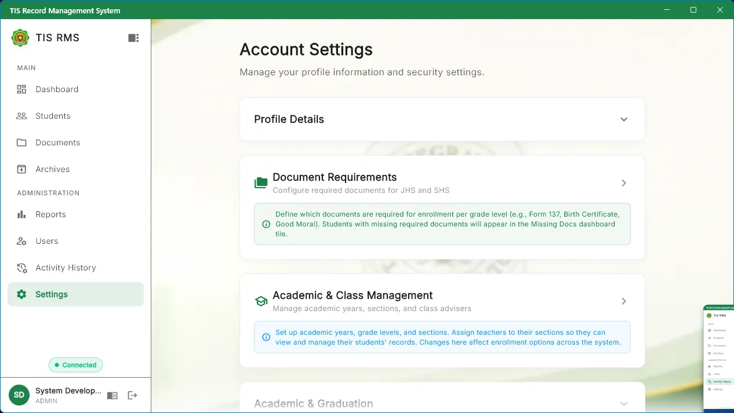This screenshot has height=413, width=734.
Task: Click the TIS RMS school logo
Action: [20, 38]
